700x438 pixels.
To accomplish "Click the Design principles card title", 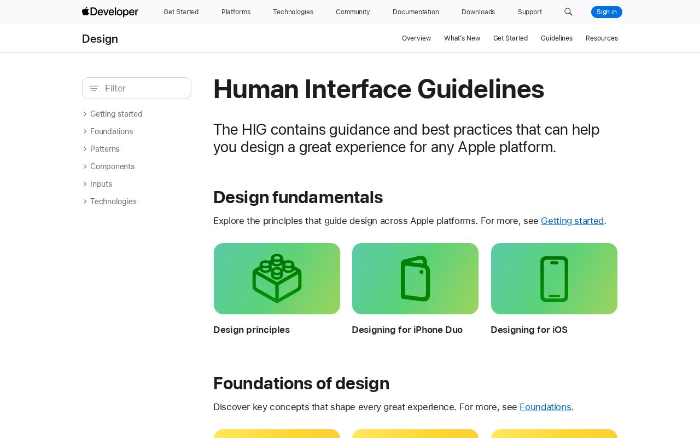I will pyautogui.click(x=252, y=330).
